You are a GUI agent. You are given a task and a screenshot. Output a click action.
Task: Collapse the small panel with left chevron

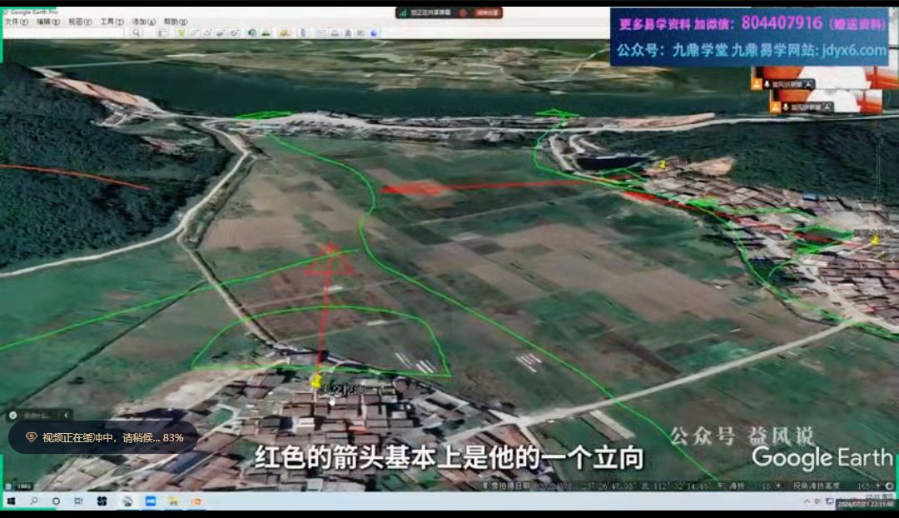67,415
